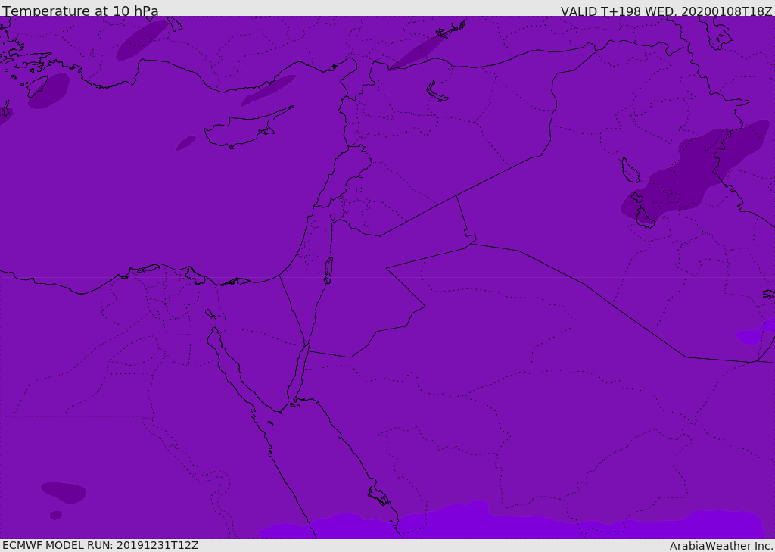Click the island of Cyprus on the map

(x=247, y=129)
